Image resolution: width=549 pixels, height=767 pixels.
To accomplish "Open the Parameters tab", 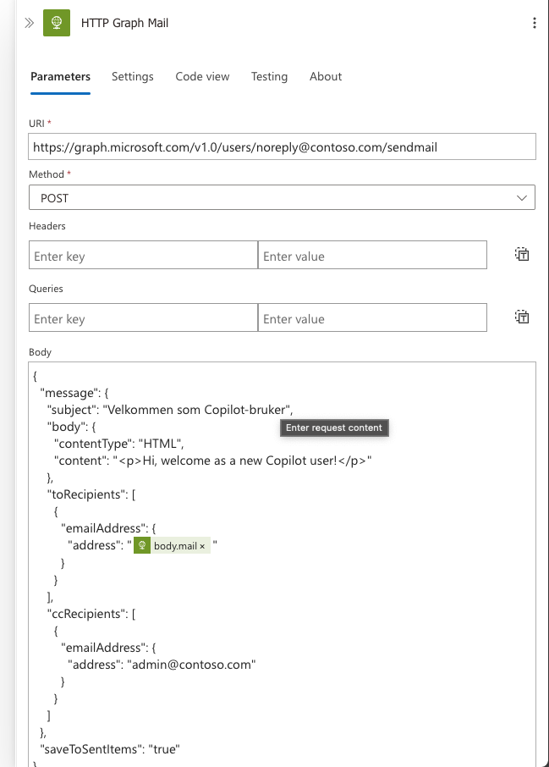I will click(60, 76).
